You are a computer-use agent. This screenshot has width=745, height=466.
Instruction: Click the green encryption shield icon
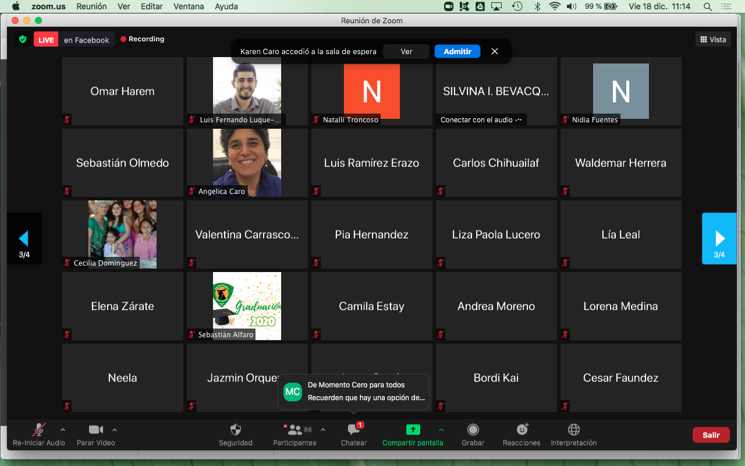click(x=23, y=40)
